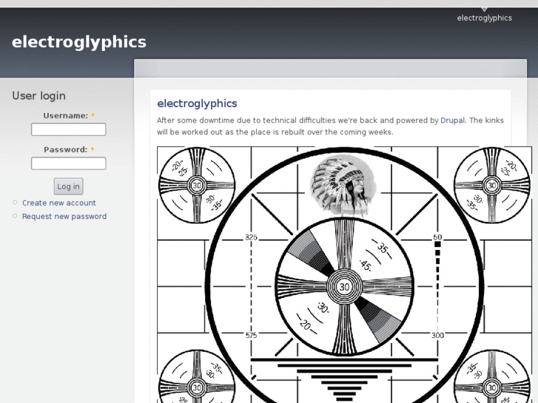Click the Username: label

pos(66,115)
